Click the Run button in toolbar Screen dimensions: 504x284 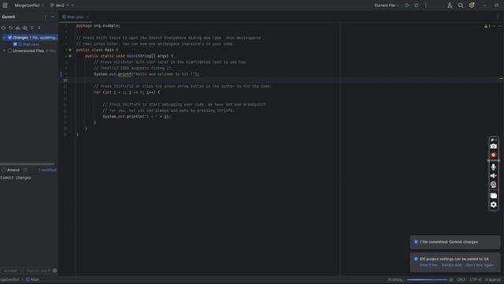[407, 6]
